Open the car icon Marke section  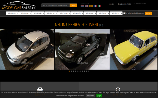tap(40, 89)
